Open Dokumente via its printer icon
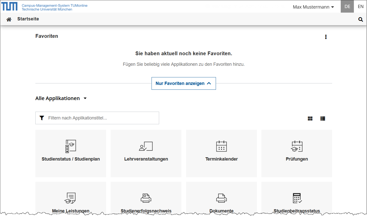The image size is (367, 216). [221, 198]
